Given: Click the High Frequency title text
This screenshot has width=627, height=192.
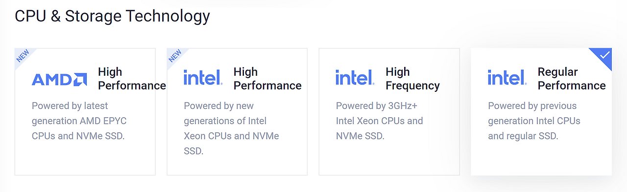Looking at the screenshot, I should 412,79.
